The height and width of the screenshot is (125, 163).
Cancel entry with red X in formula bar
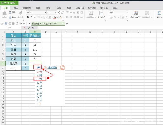click(24, 28)
